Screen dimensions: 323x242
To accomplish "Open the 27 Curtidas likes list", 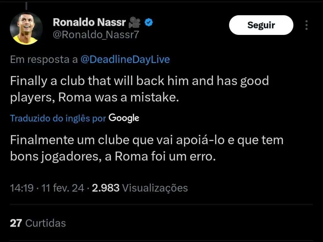I will click(x=38, y=223).
